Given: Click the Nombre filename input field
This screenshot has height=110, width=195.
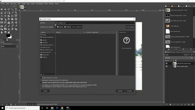Looking at the screenshot, I should pyautogui.click(x=94, y=23).
